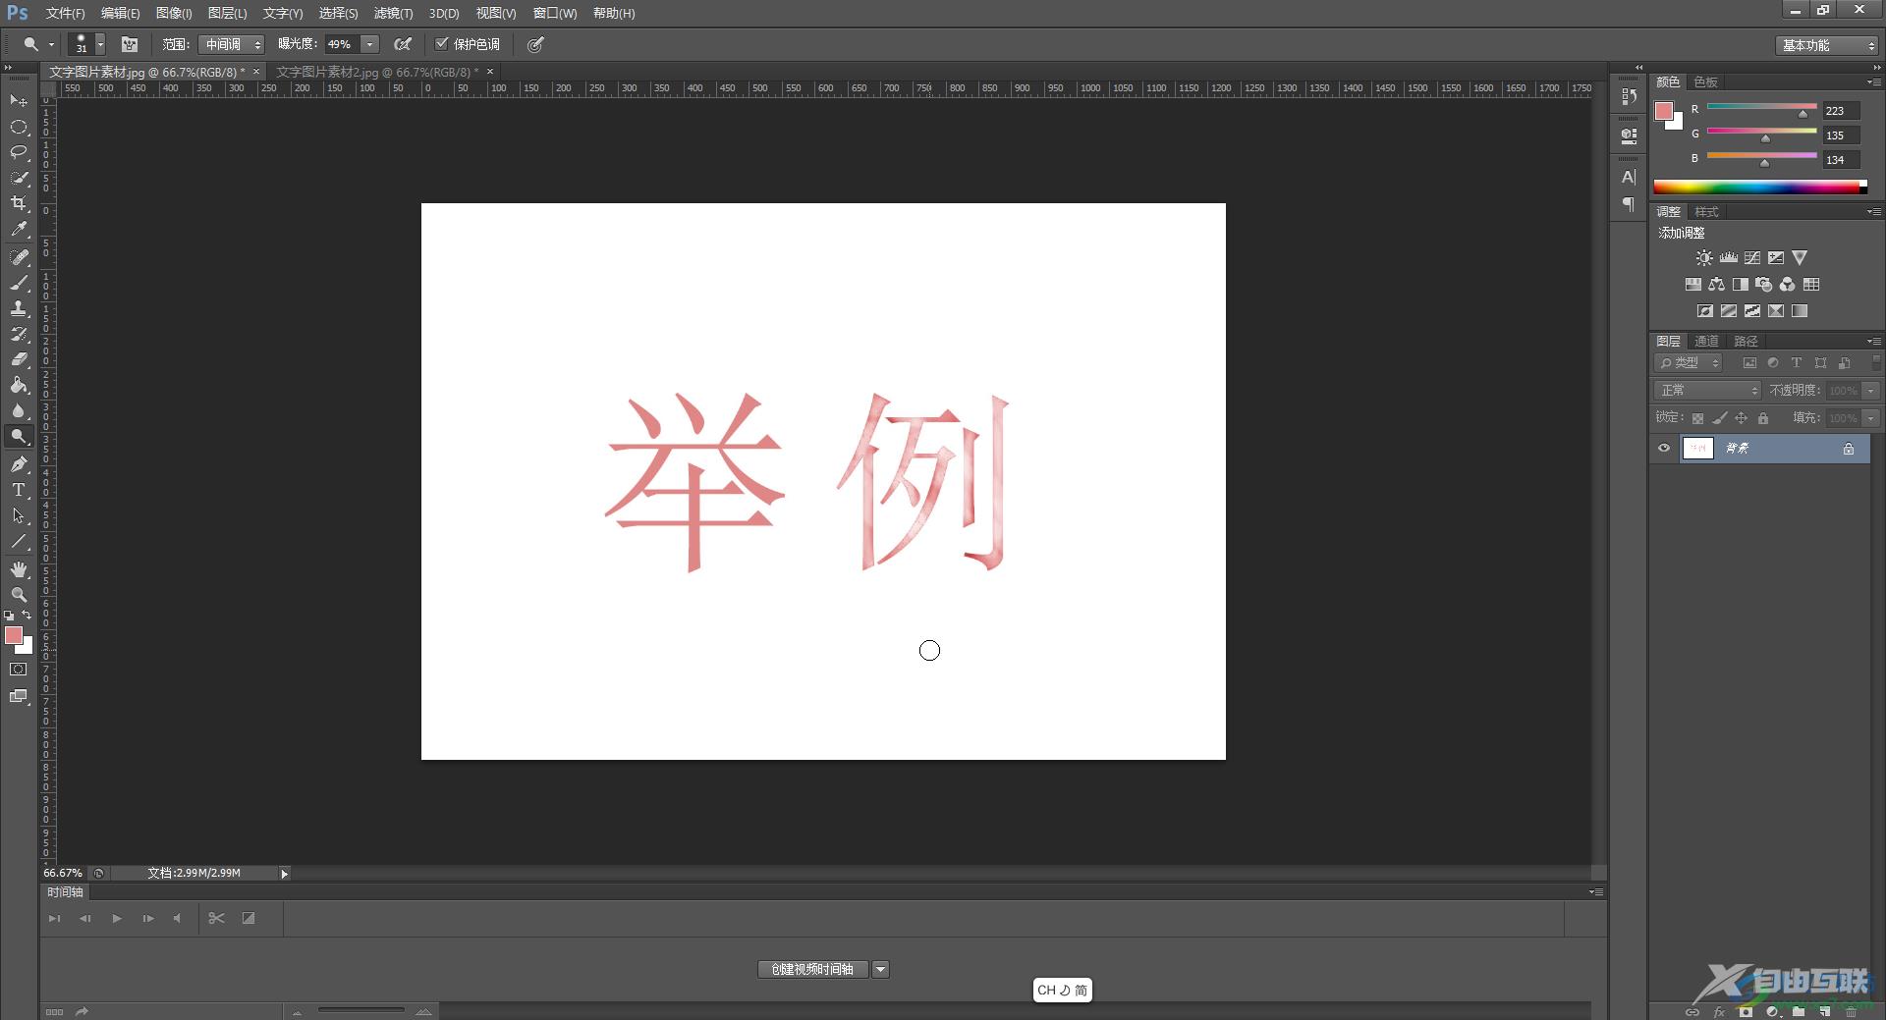Open the 图像(I) menu
Screen dimensions: 1886x1020
(174, 13)
